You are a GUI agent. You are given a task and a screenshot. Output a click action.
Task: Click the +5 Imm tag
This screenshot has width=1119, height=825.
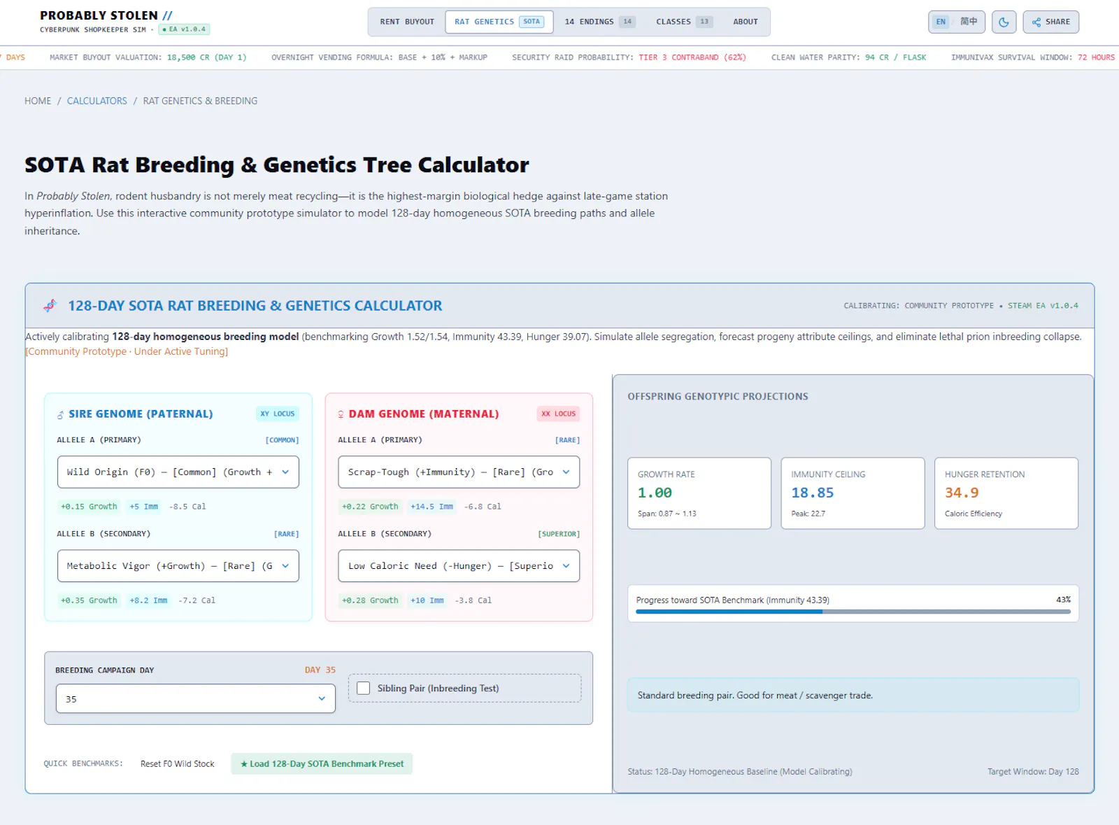coord(143,507)
